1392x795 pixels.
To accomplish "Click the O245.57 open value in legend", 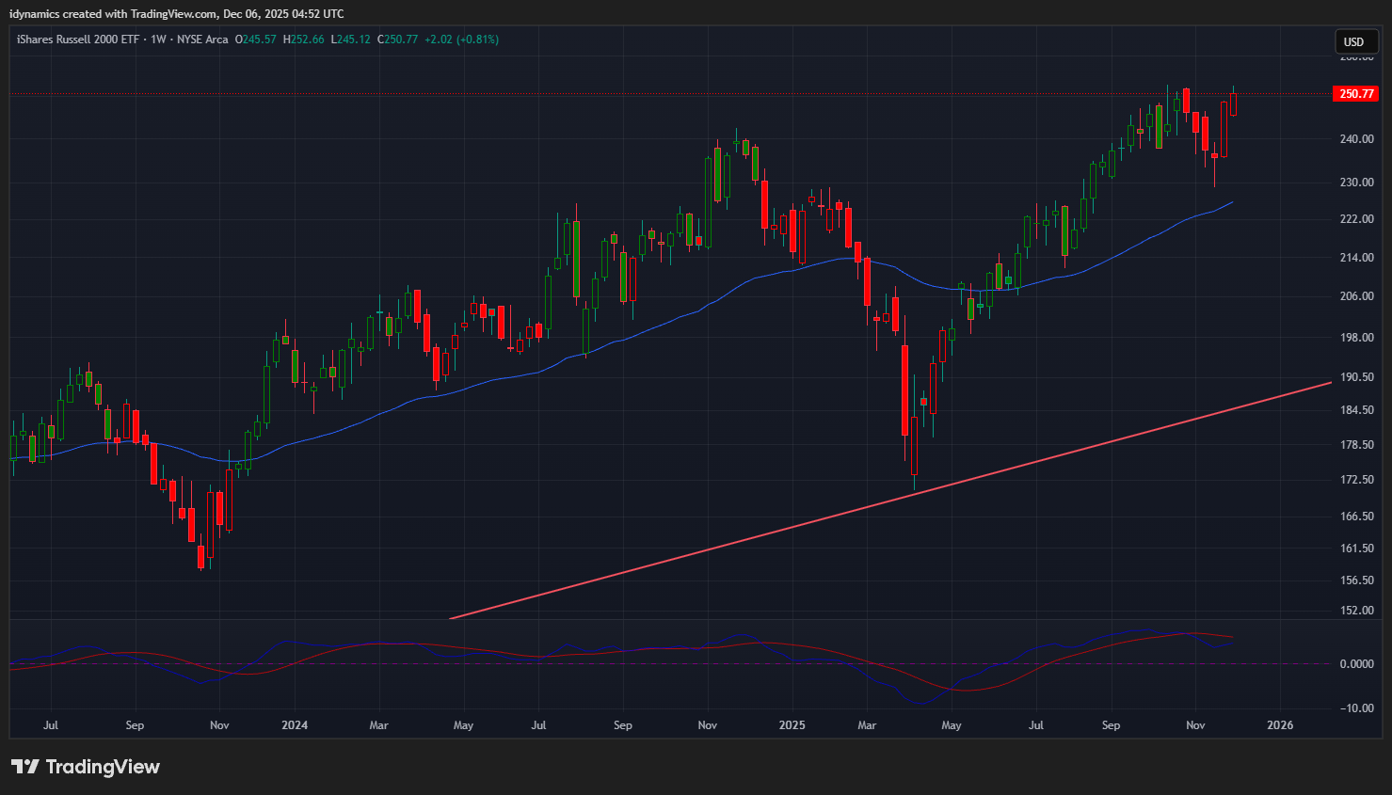I will click(x=256, y=40).
